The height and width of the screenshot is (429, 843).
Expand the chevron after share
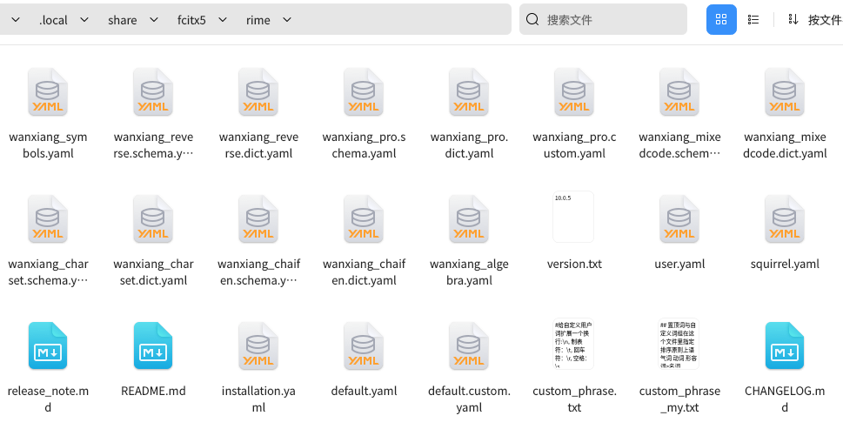[154, 20]
